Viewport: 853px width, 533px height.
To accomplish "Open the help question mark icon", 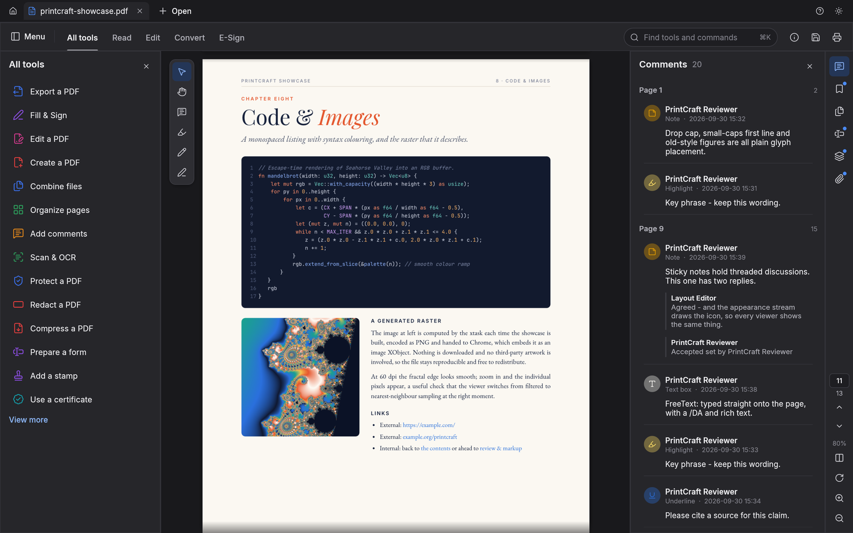I will click(x=820, y=11).
